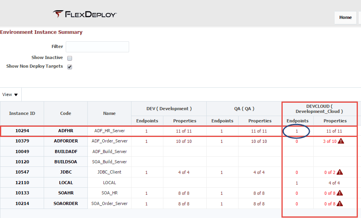Open ADFHR DEV properties 11 of 11
361x218 pixels.
[x=184, y=131]
